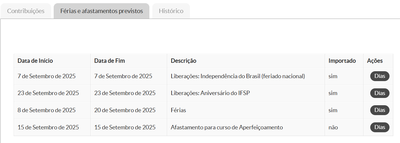Click Dias for Afastamento para curso row
The height and width of the screenshot is (143, 400).
(x=380, y=127)
